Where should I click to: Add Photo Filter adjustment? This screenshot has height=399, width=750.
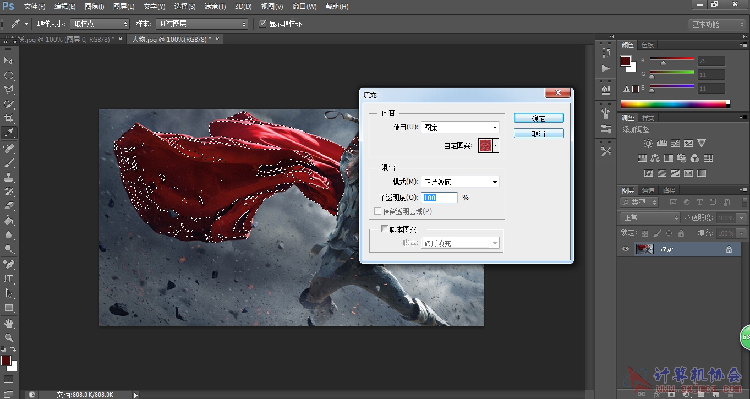point(682,158)
